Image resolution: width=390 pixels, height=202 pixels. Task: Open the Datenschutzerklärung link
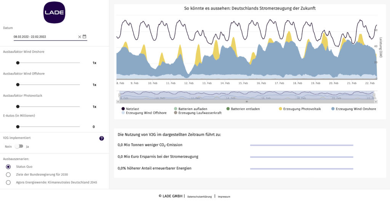(200, 197)
